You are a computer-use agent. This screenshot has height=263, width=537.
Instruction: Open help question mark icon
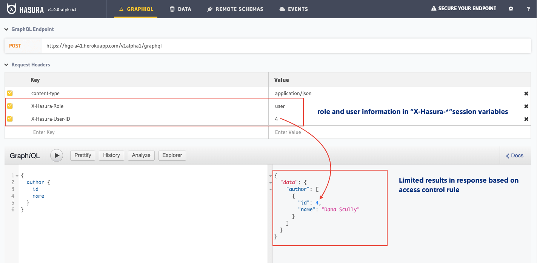tap(528, 9)
